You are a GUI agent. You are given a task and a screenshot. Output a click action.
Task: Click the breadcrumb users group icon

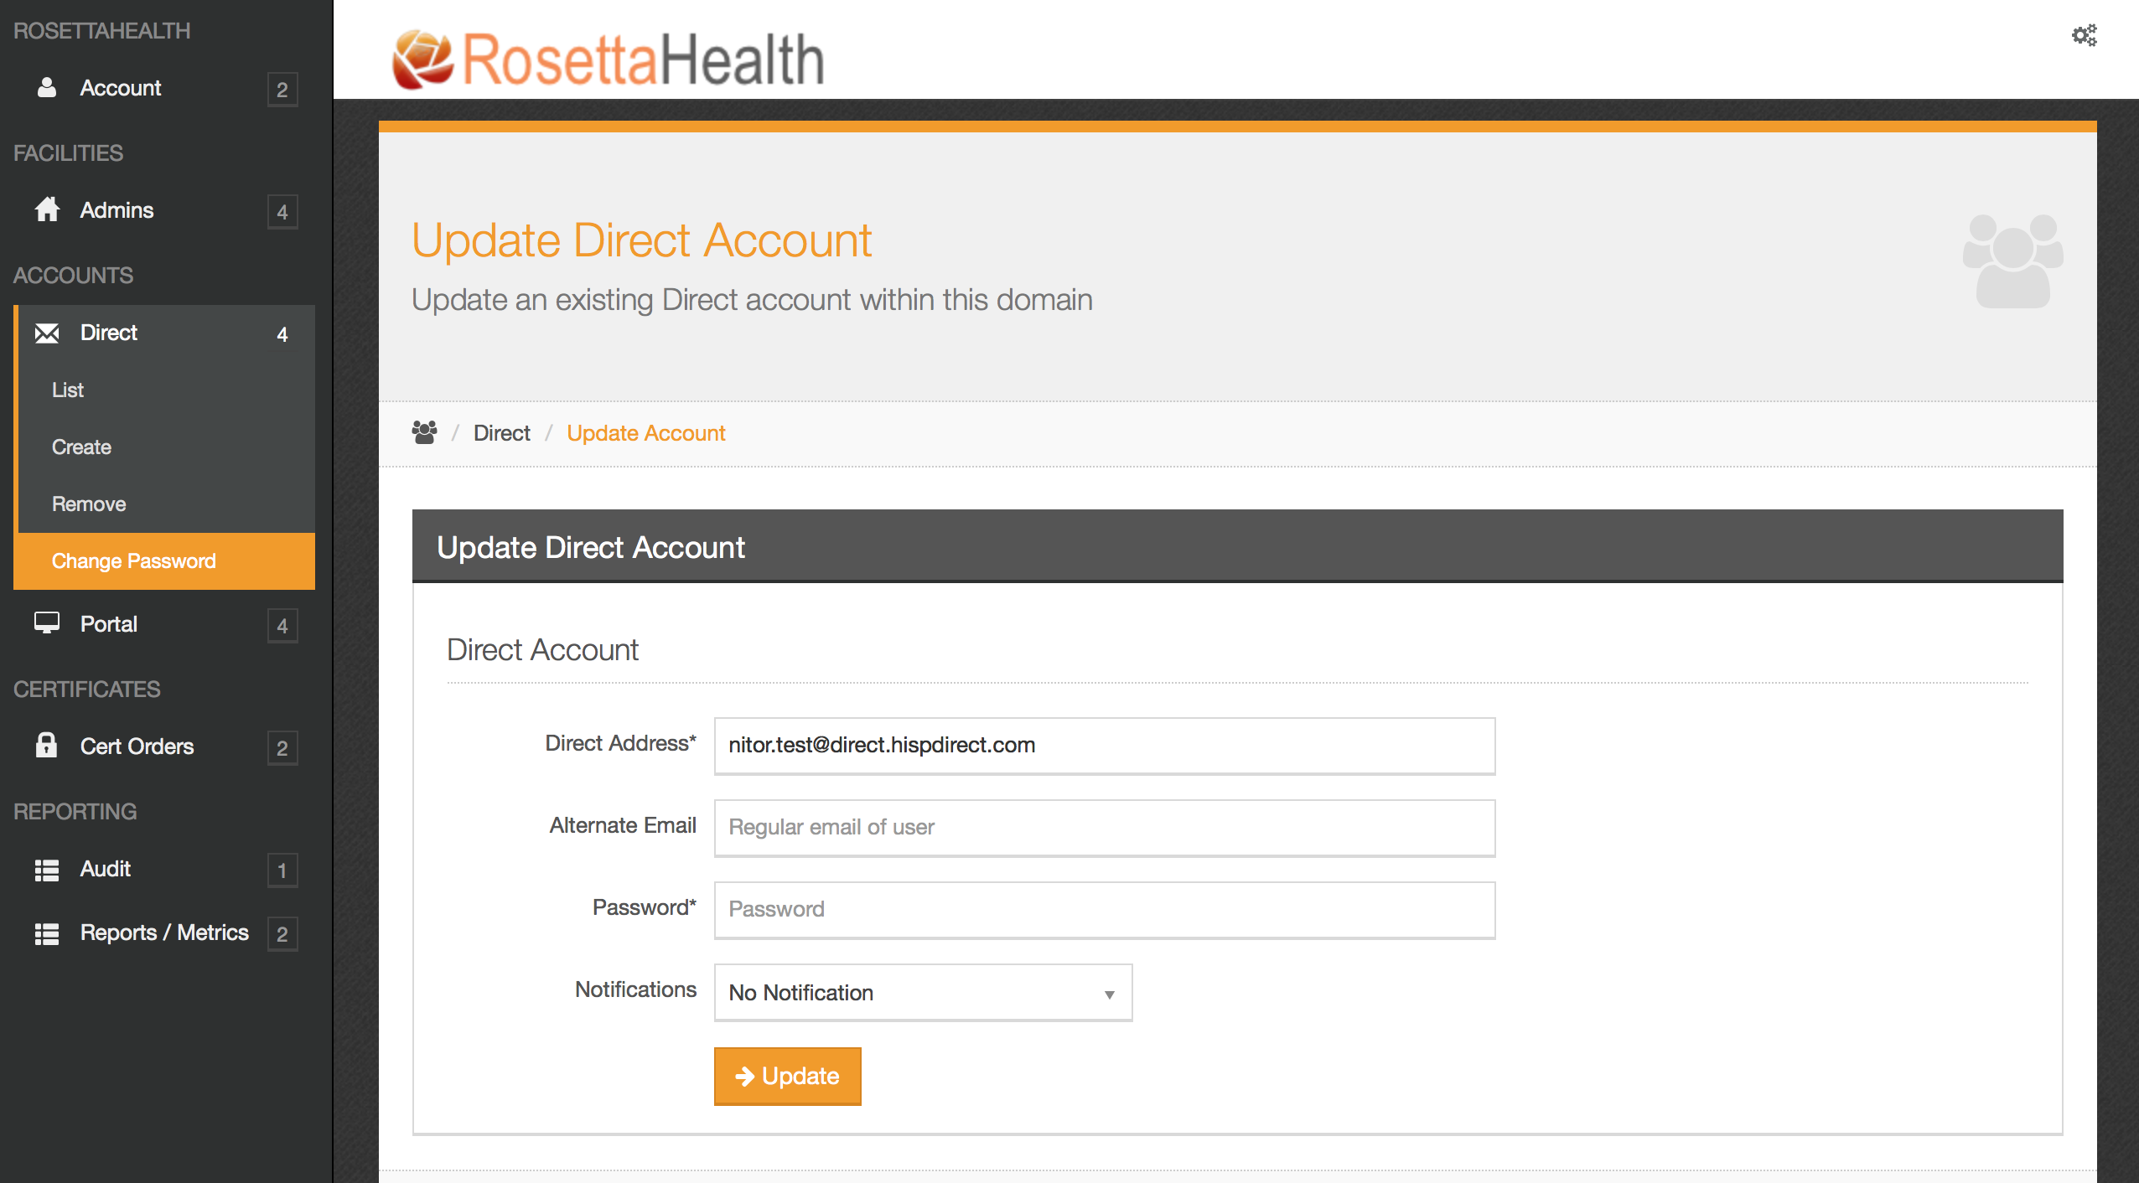[424, 432]
